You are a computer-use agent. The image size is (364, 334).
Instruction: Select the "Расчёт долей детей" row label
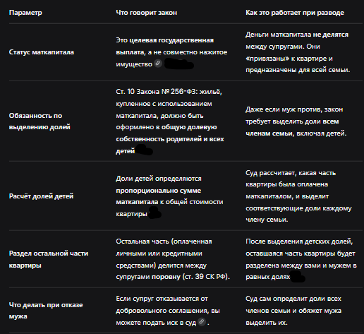(41, 196)
